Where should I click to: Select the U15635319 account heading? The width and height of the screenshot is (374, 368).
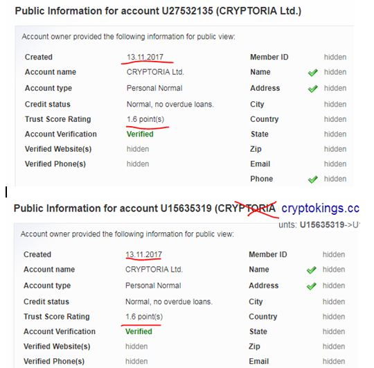[x=145, y=209]
